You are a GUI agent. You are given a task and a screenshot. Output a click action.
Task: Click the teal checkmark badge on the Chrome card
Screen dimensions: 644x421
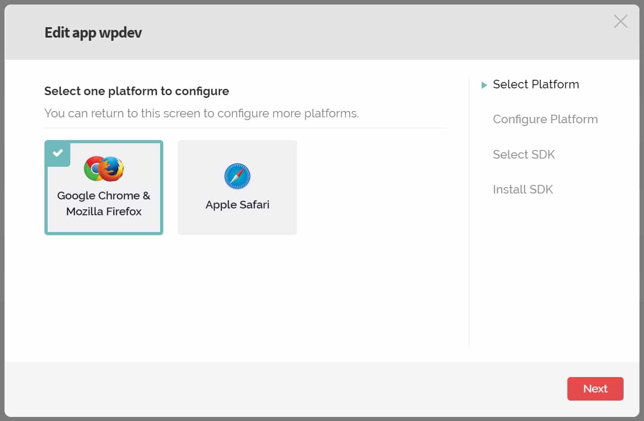pos(58,154)
